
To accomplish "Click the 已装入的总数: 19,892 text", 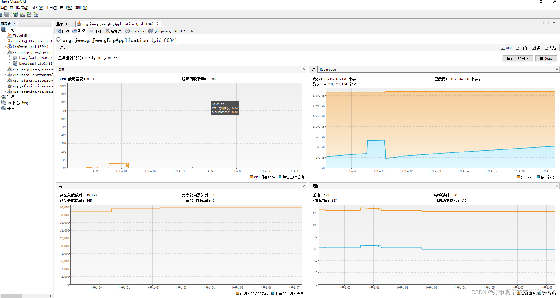I will (78, 195).
